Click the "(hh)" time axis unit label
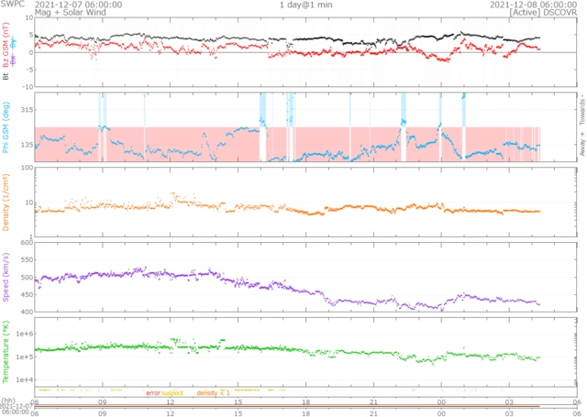 pos(7,401)
